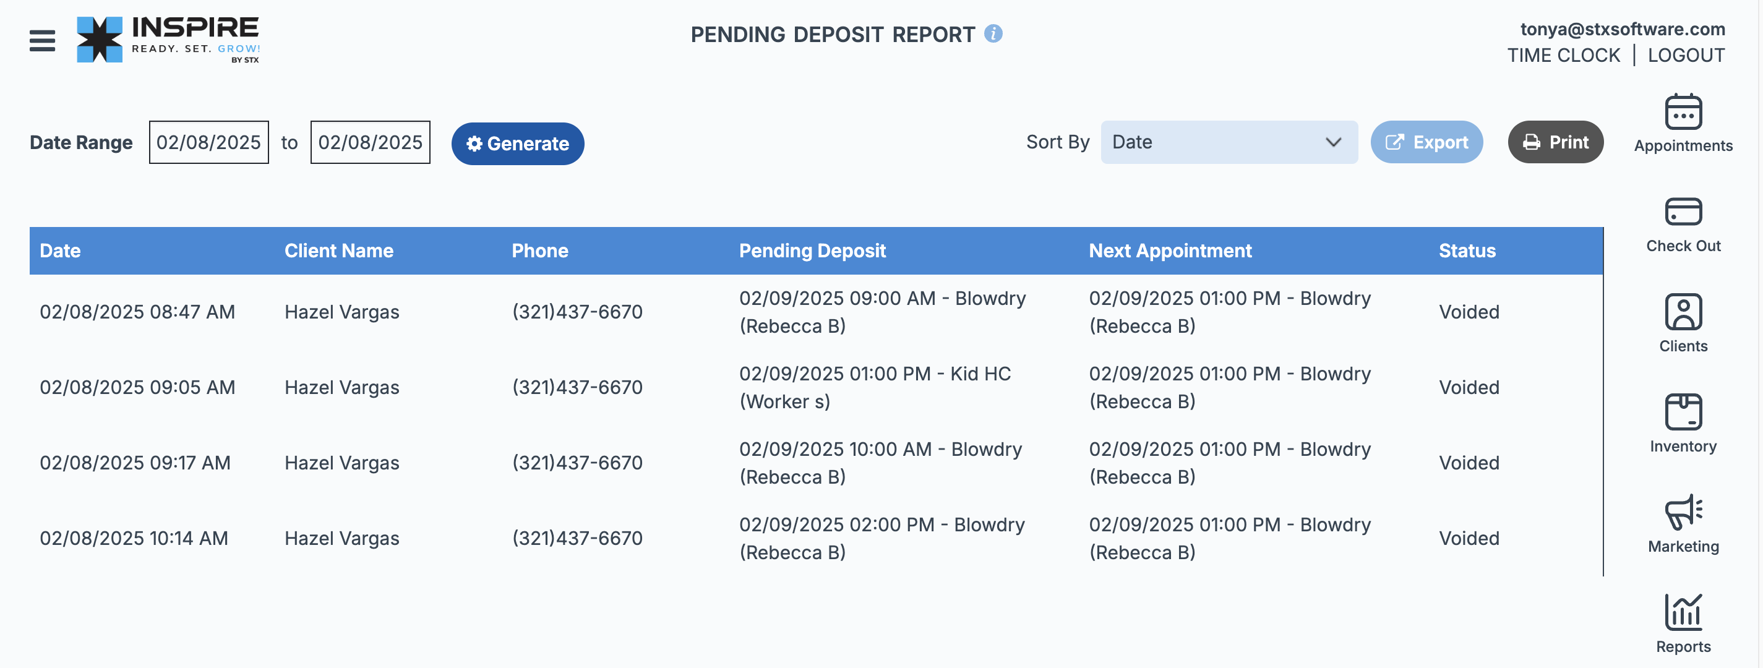Open the hamburger navigation menu
Image resolution: width=1763 pixels, height=668 pixels.
(43, 40)
